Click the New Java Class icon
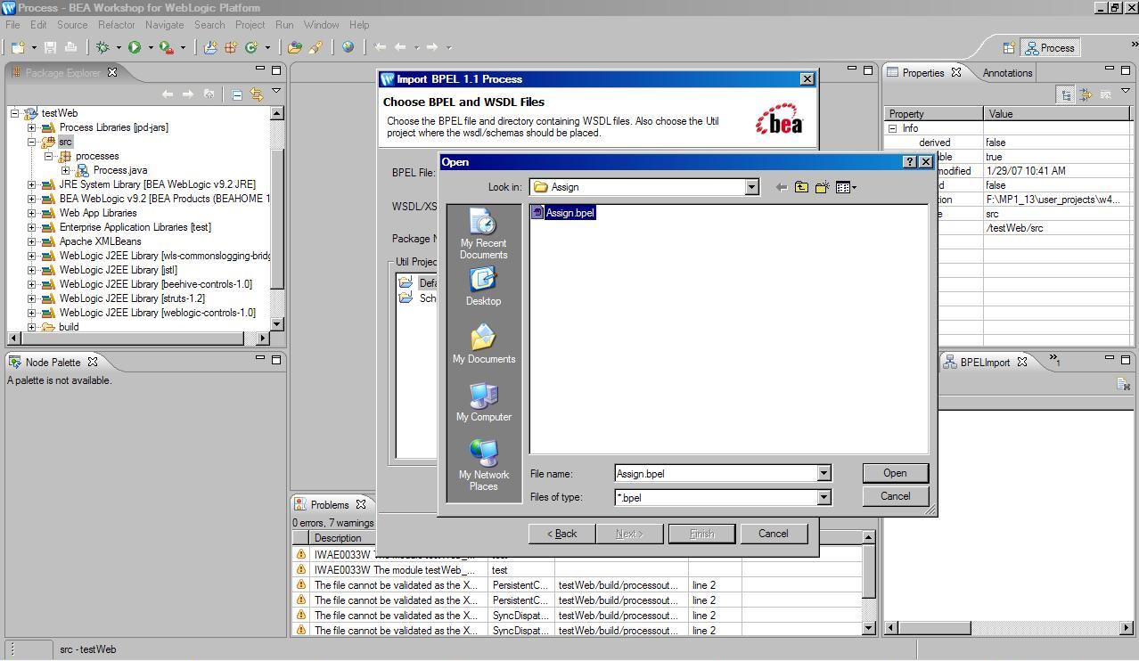This screenshot has width=1139, height=661. (250, 47)
